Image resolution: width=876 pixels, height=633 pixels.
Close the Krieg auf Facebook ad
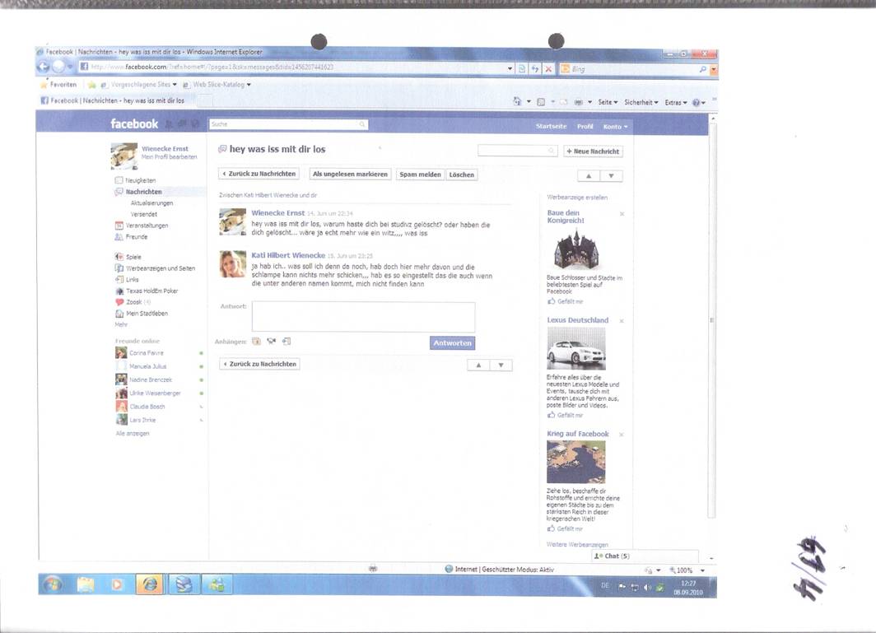coord(622,435)
